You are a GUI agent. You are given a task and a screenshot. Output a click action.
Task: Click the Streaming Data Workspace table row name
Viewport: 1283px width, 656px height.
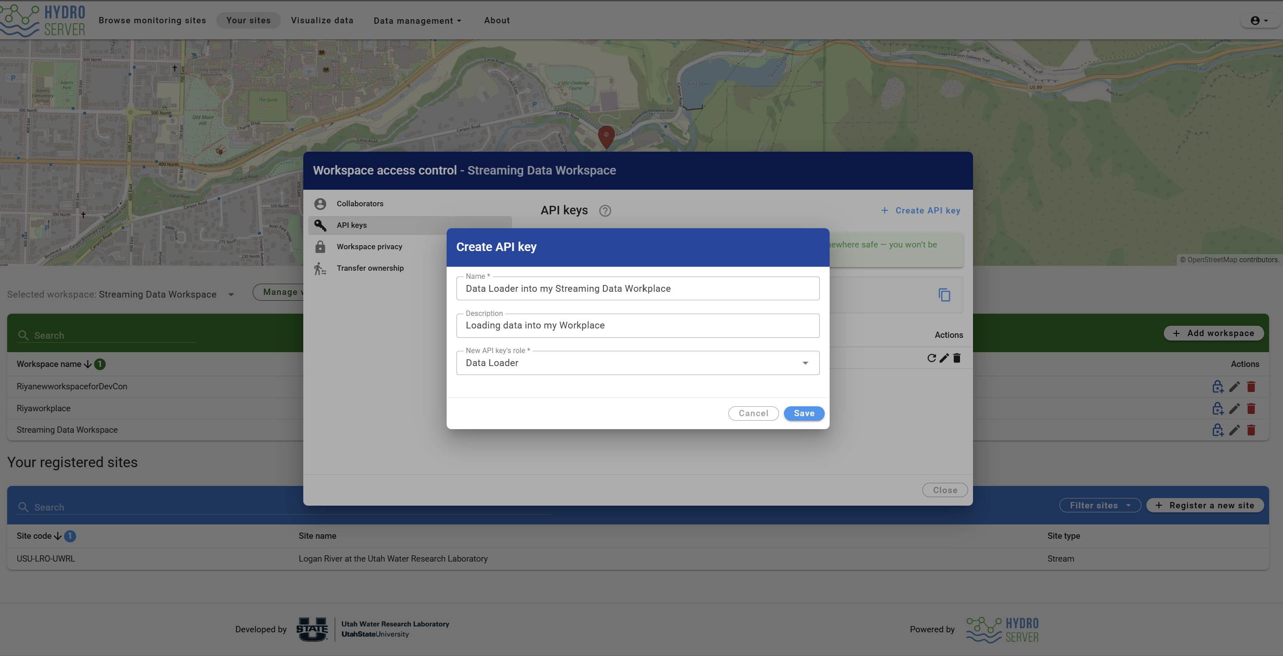67,430
